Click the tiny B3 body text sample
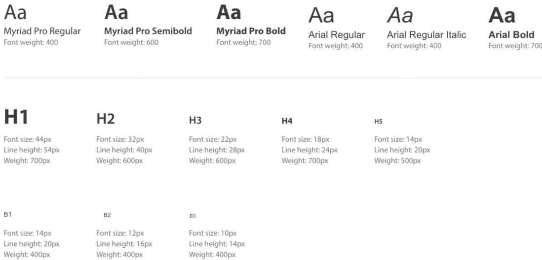 (193, 216)
